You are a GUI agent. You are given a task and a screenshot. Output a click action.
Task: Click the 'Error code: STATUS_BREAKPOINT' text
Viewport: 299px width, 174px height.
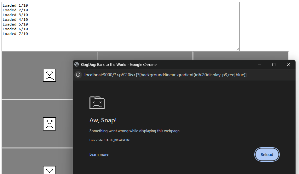pos(110,140)
